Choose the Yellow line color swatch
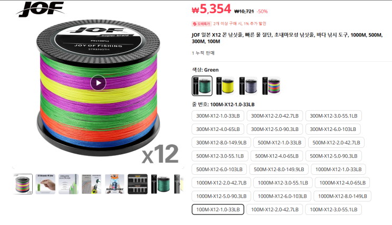The width and height of the screenshot is (392, 225). click(x=225, y=86)
